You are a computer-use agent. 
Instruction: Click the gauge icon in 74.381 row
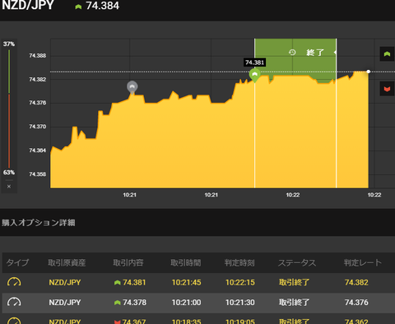(14, 282)
